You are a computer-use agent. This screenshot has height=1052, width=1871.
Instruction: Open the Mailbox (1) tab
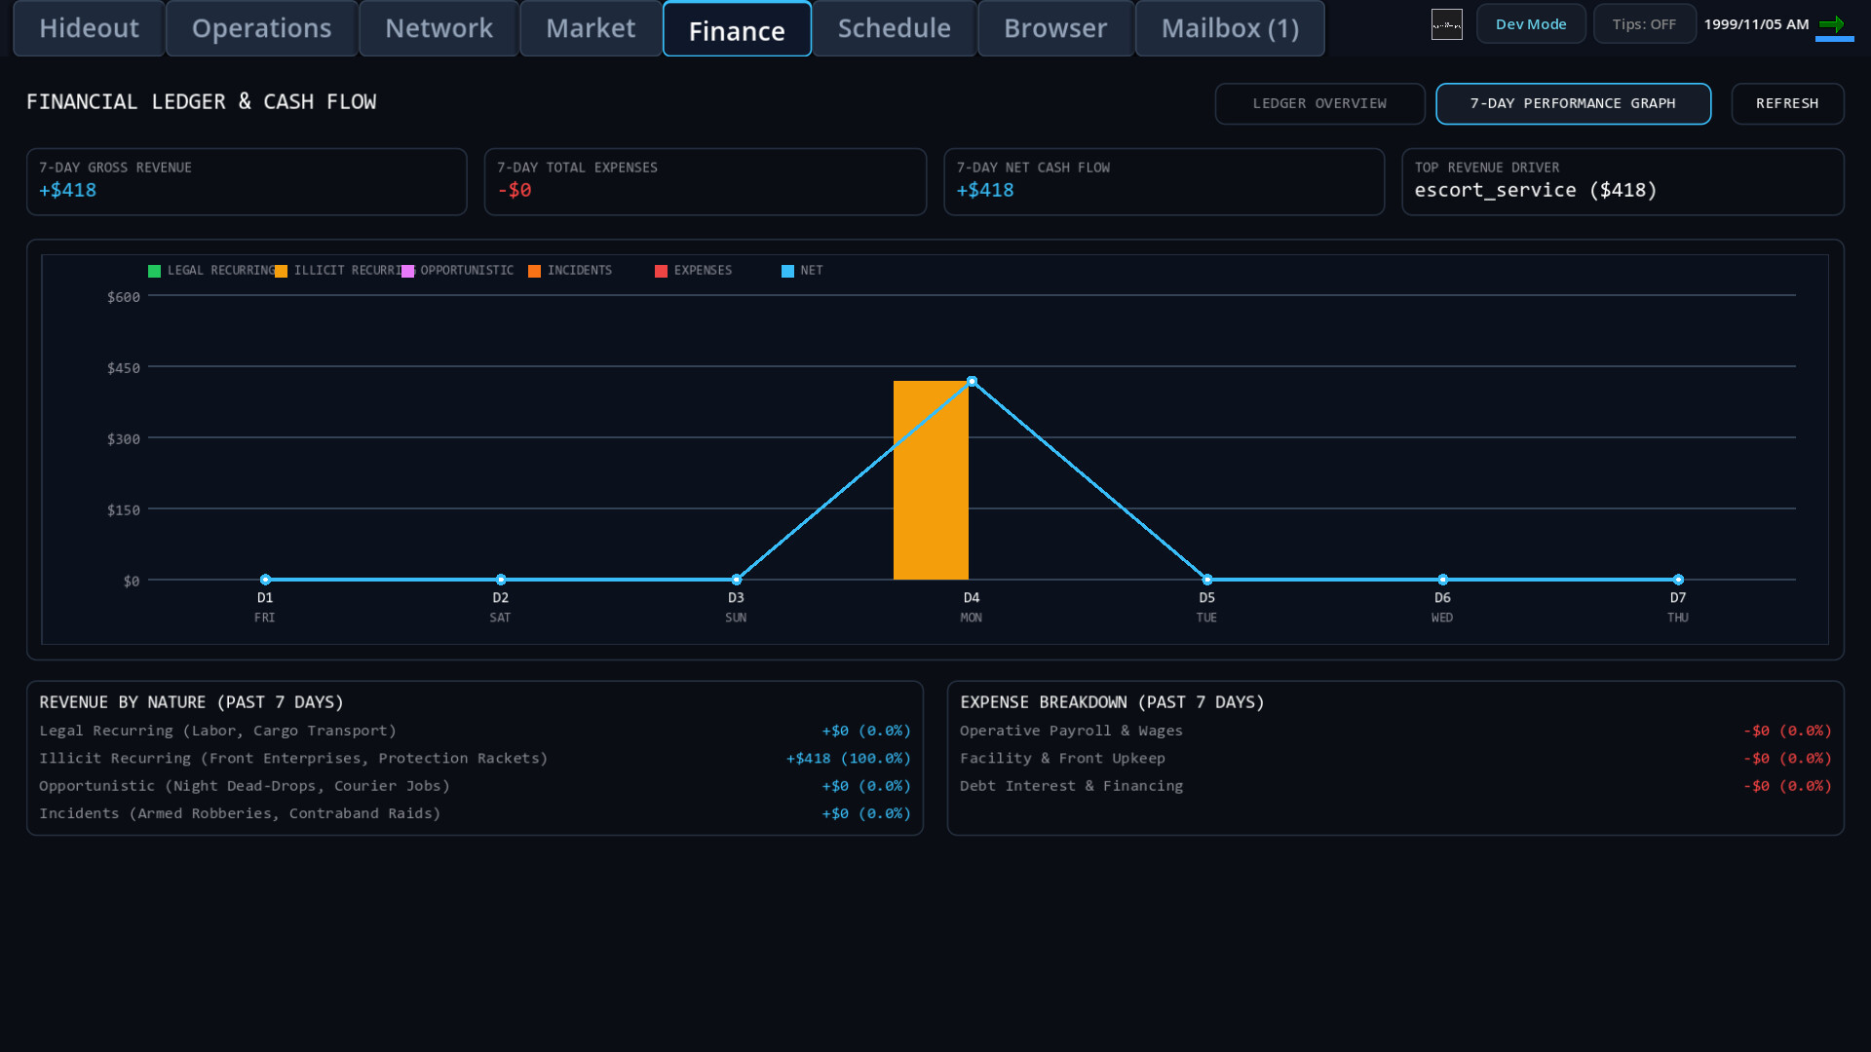tap(1230, 28)
